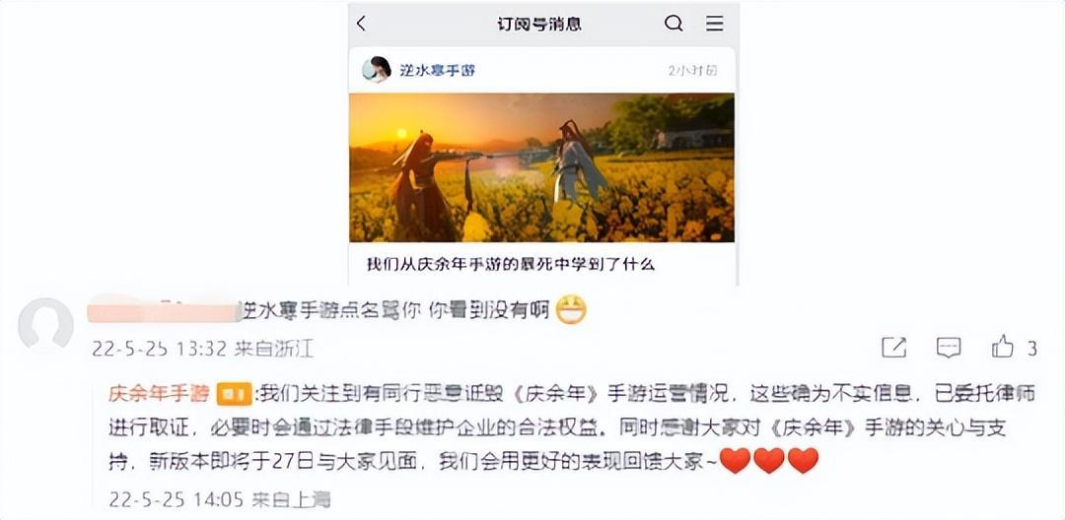This screenshot has height=520, width=1065.
Task: Open search with the magnifier icon
Action: pyautogui.click(x=674, y=24)
